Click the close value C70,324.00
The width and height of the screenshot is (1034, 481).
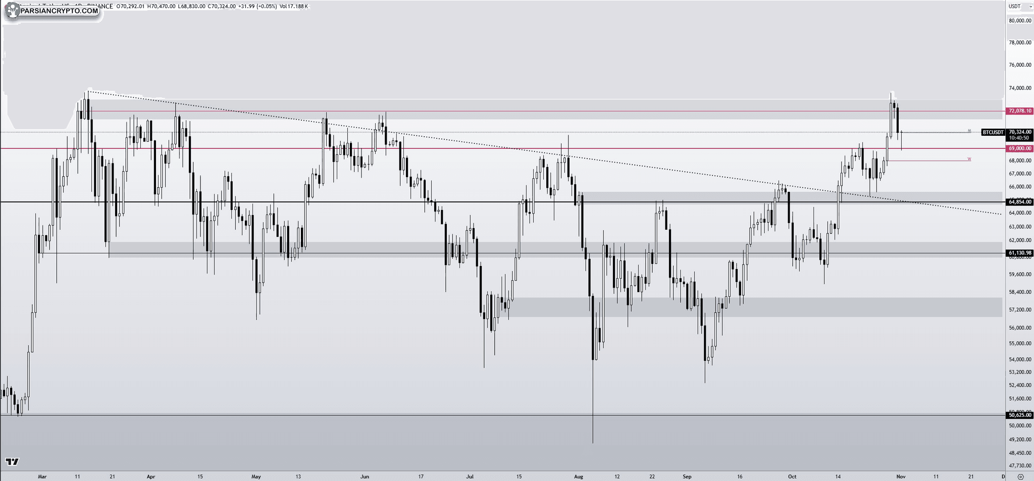[x=222, y=7]
